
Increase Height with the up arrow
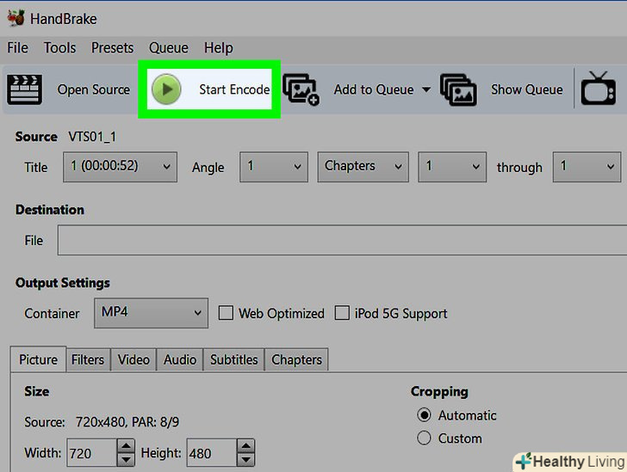pyautogui.click(x=245, y=445)
